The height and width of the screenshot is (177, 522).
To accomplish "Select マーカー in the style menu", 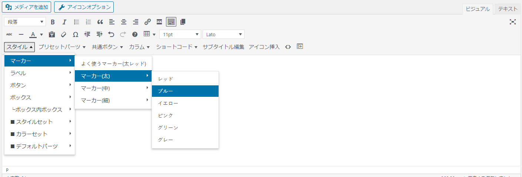I will pyautogui.click(x=40, y=61).
